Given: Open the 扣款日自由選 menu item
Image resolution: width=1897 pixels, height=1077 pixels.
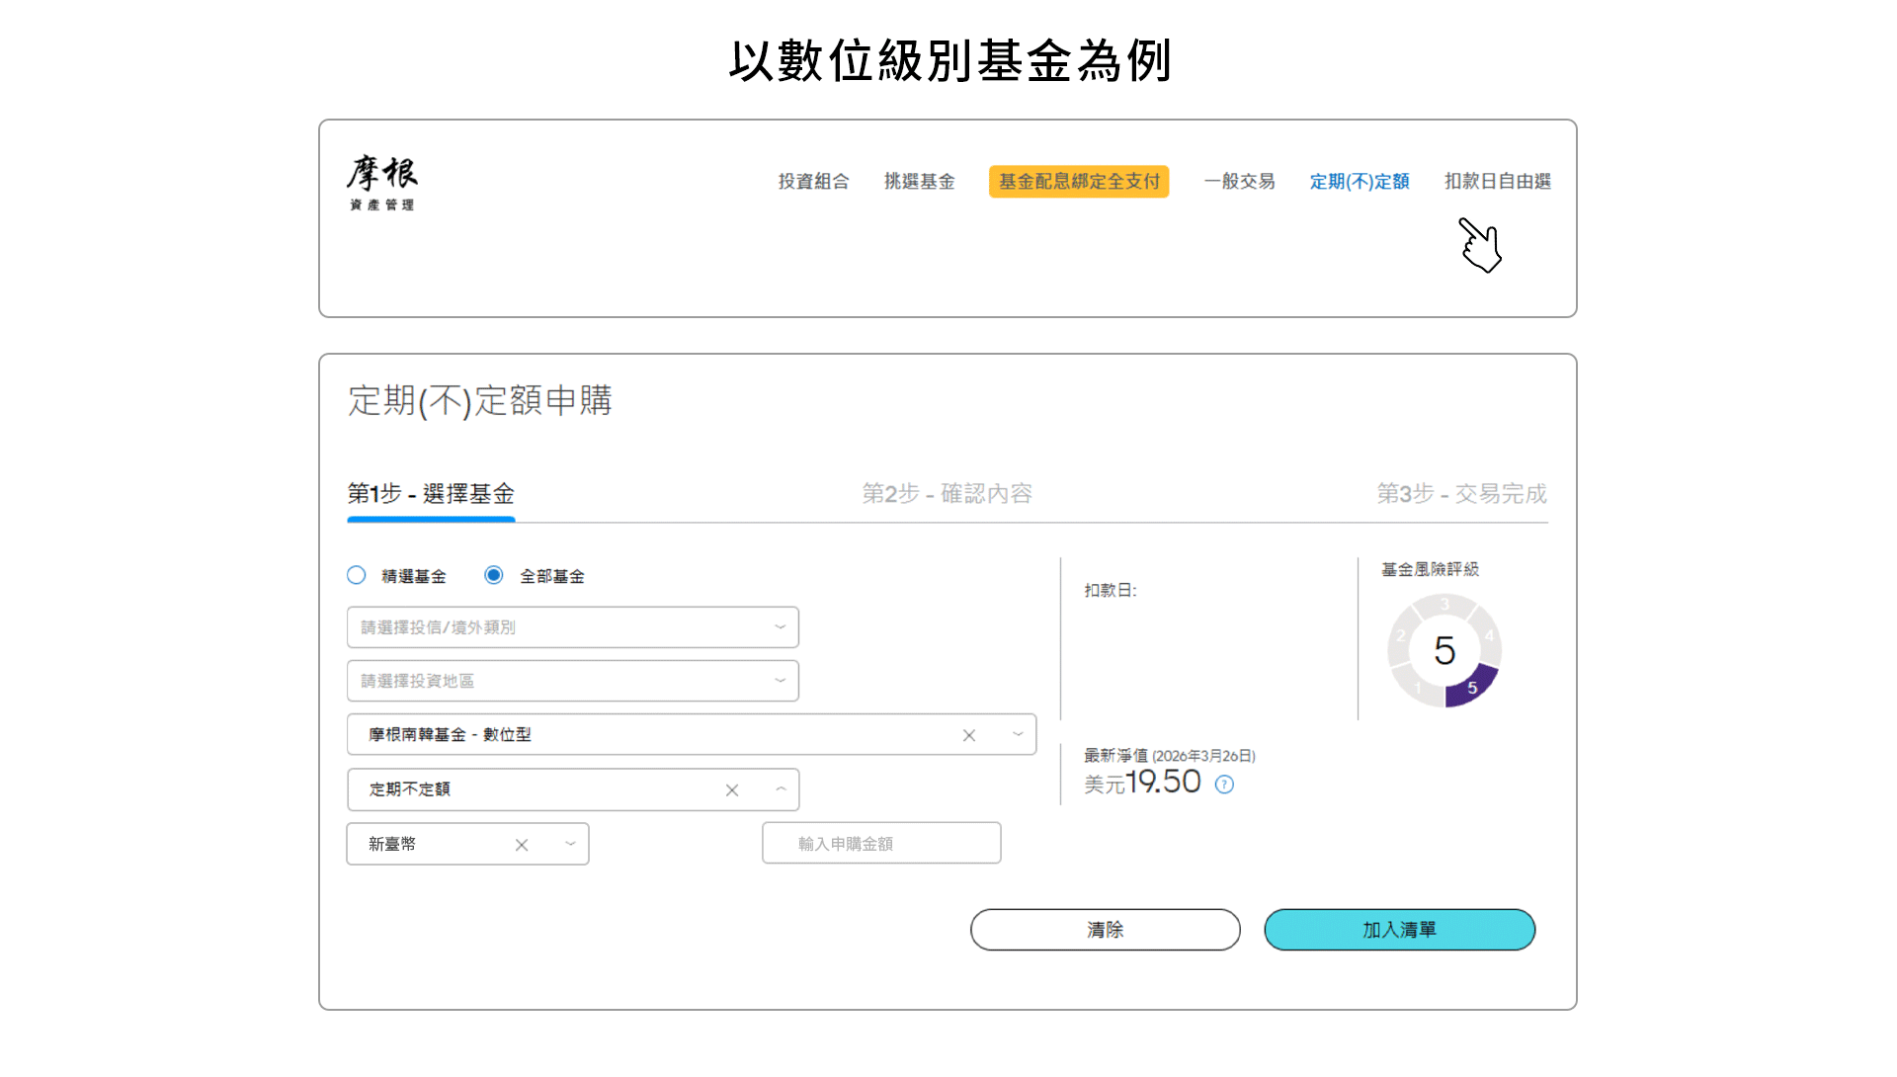Looking at the screenshot, I should click(x=1497, y=182).
